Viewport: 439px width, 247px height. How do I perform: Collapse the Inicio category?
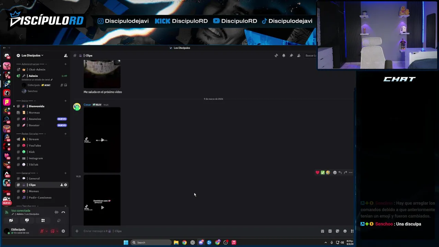26,101
